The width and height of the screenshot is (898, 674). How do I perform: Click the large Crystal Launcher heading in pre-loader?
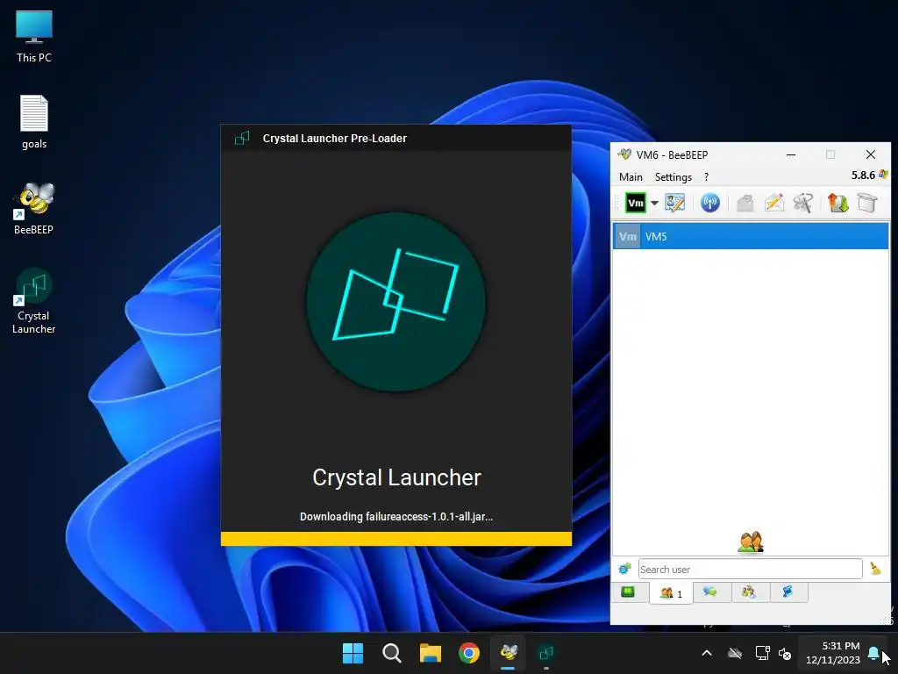[x=396, y=477]
